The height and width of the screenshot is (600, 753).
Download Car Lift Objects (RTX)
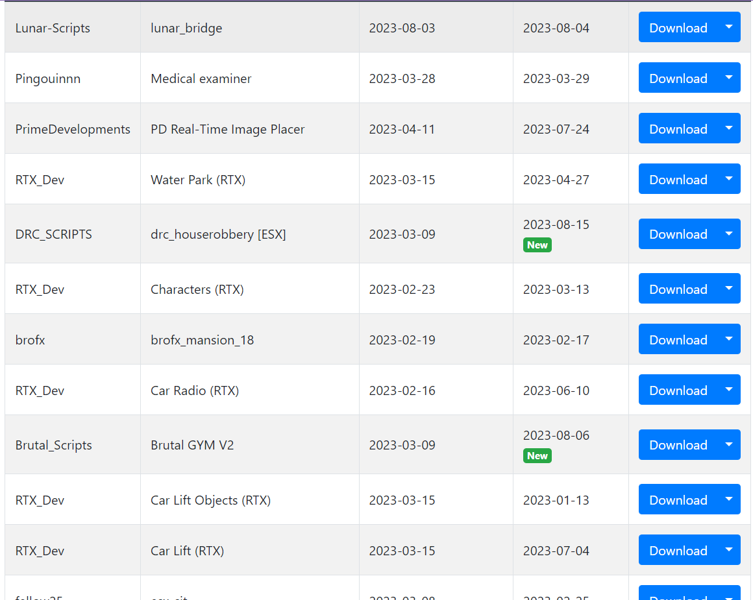(678, 499)
